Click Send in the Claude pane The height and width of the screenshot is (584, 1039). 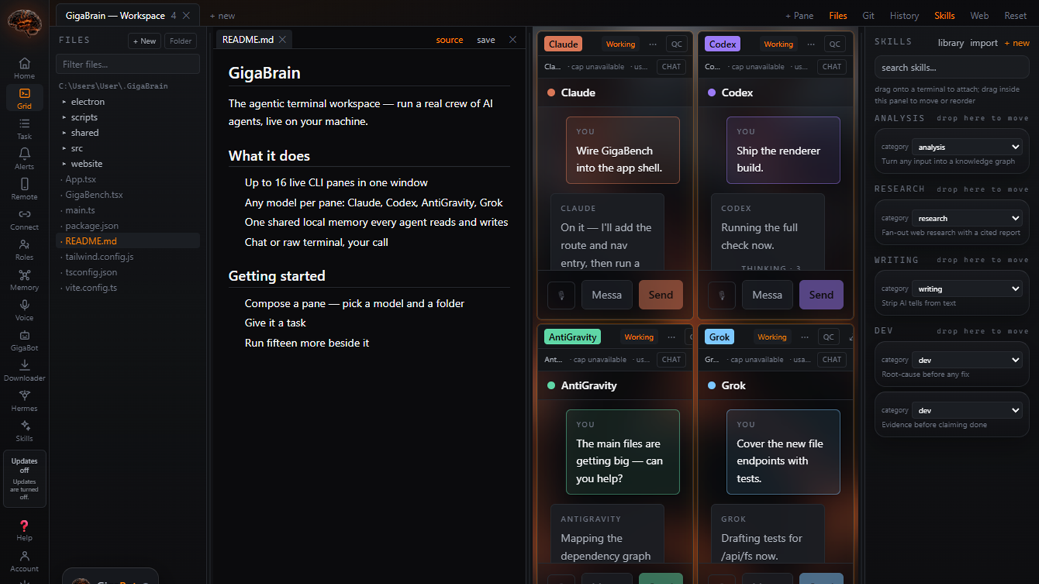click(660, 295)
